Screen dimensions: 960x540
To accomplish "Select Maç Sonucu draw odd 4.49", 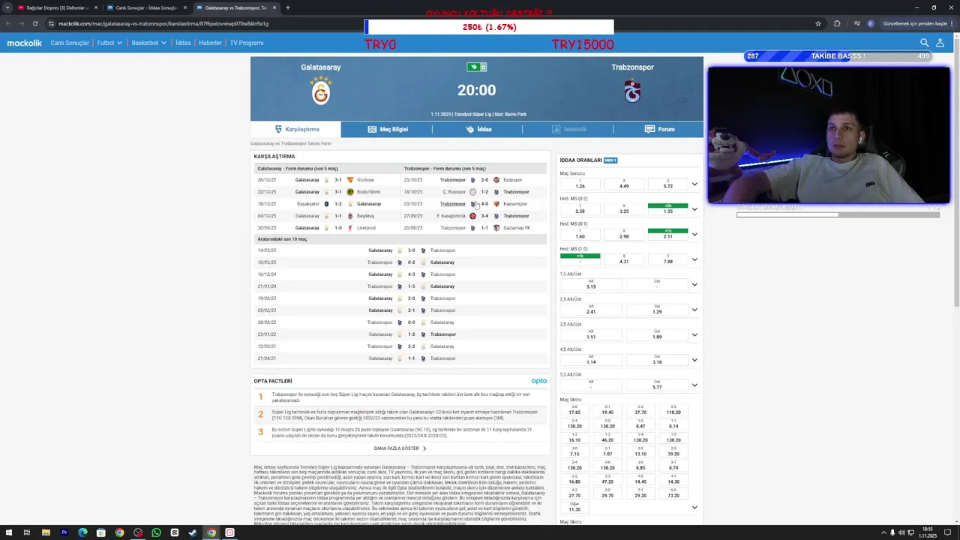I will (624, 184).
